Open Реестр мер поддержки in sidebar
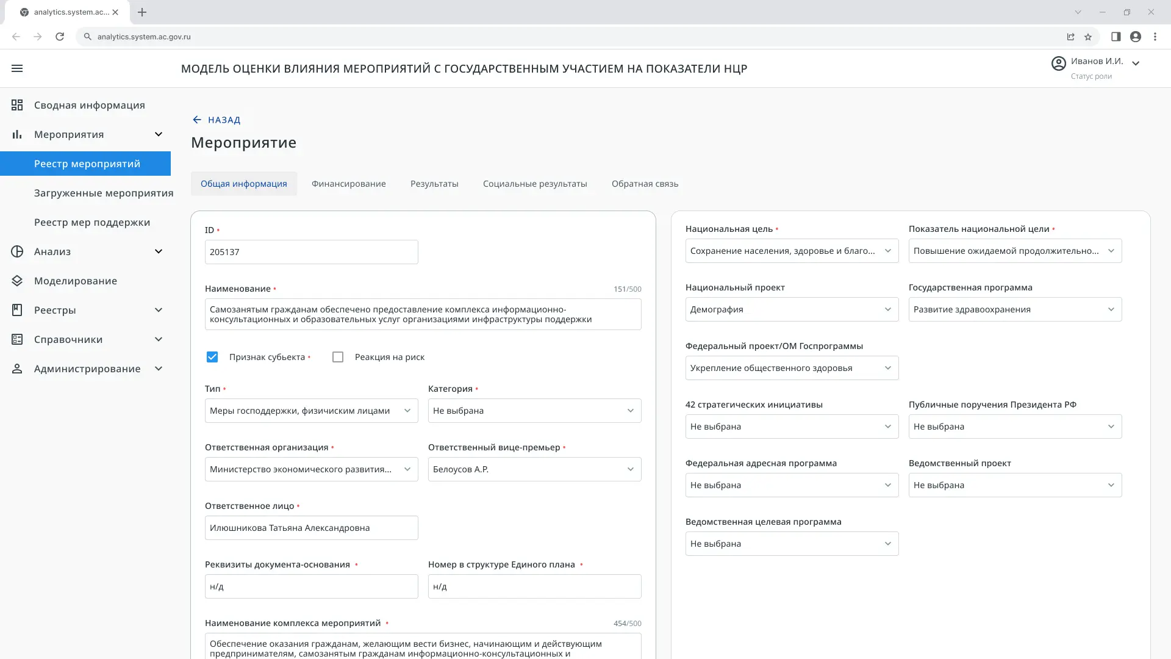 tap(92, 222)
